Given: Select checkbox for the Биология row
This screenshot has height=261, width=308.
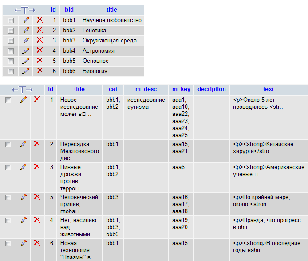Looking at the screenshot, I should coord(11,71).
